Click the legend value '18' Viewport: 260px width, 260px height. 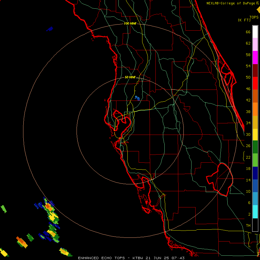(248, 169)
